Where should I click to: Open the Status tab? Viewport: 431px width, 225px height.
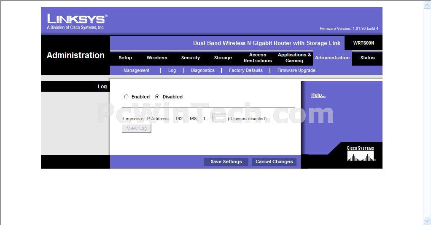(x=367, y=58)
